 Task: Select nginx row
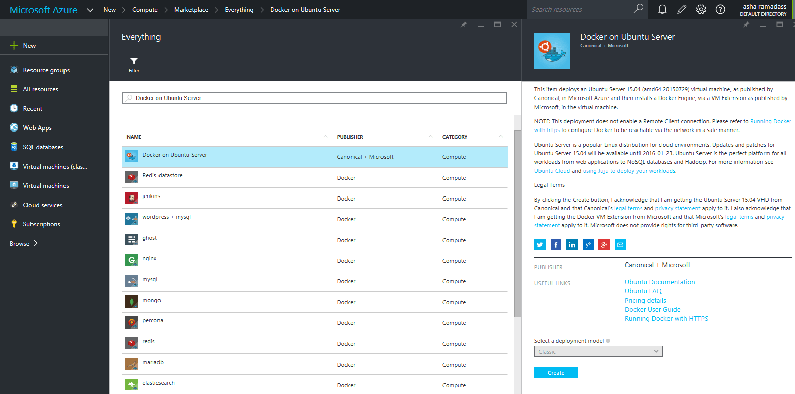(315, 261)
